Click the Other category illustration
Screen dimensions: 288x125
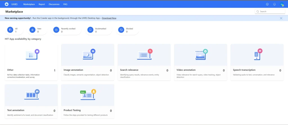[33, 54]
